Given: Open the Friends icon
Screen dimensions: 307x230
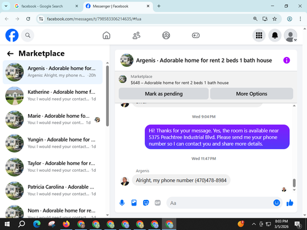Looking at the screenshot, I should tap(136, 36).
